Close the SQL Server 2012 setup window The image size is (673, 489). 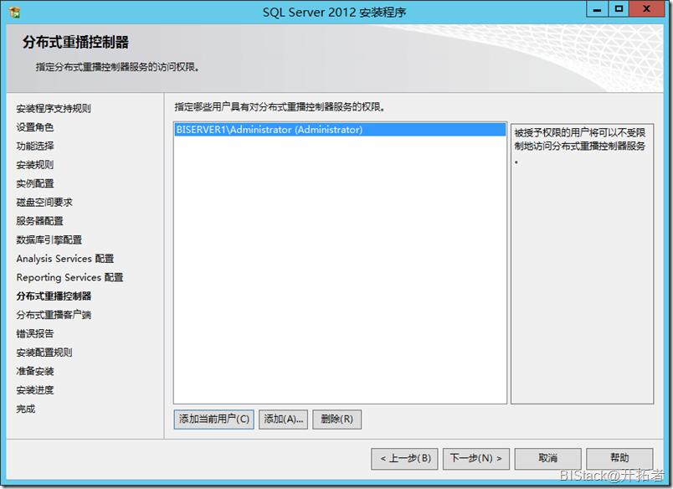click(646, 9)
